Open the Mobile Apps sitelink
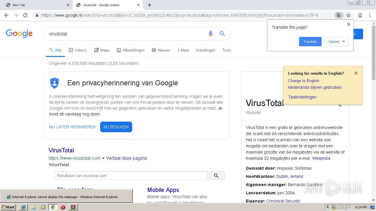376x211 pixels. click(163, 190)
